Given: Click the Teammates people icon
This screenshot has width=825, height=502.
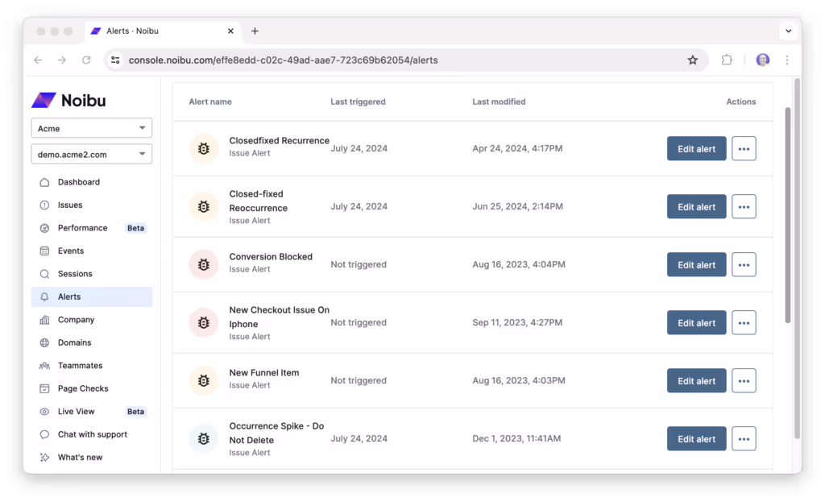Looking at the screenshot, I should click(x=45, y=365).
